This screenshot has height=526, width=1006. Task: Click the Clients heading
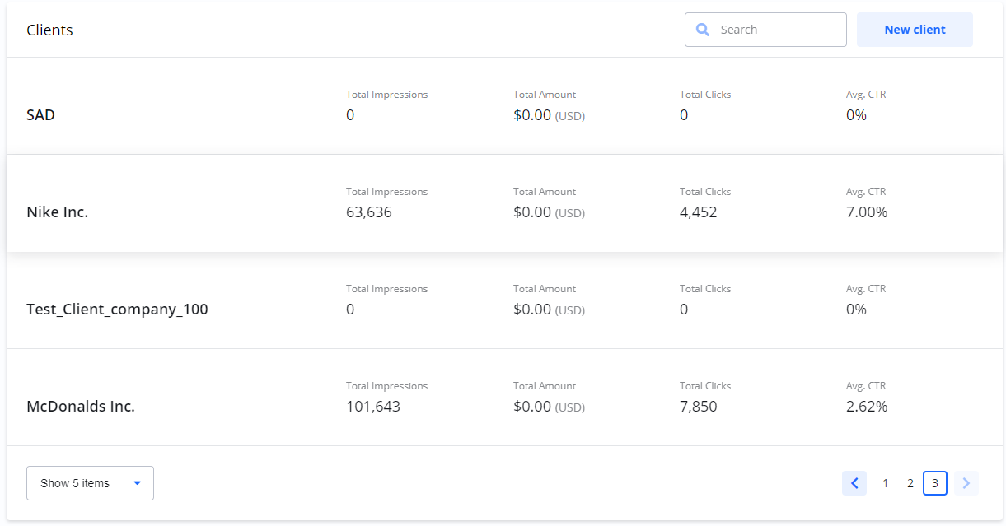click(x=49, y=30)
